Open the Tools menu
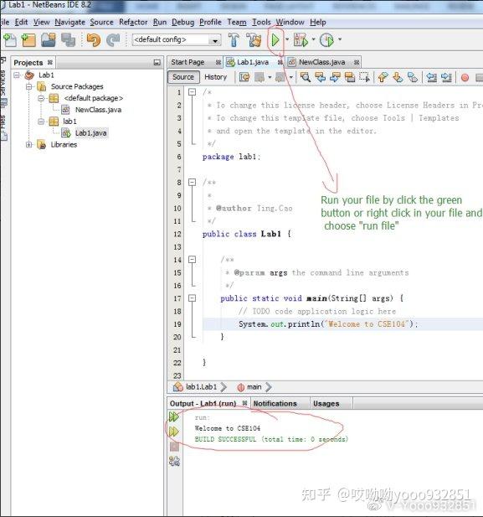 point(261,23)
